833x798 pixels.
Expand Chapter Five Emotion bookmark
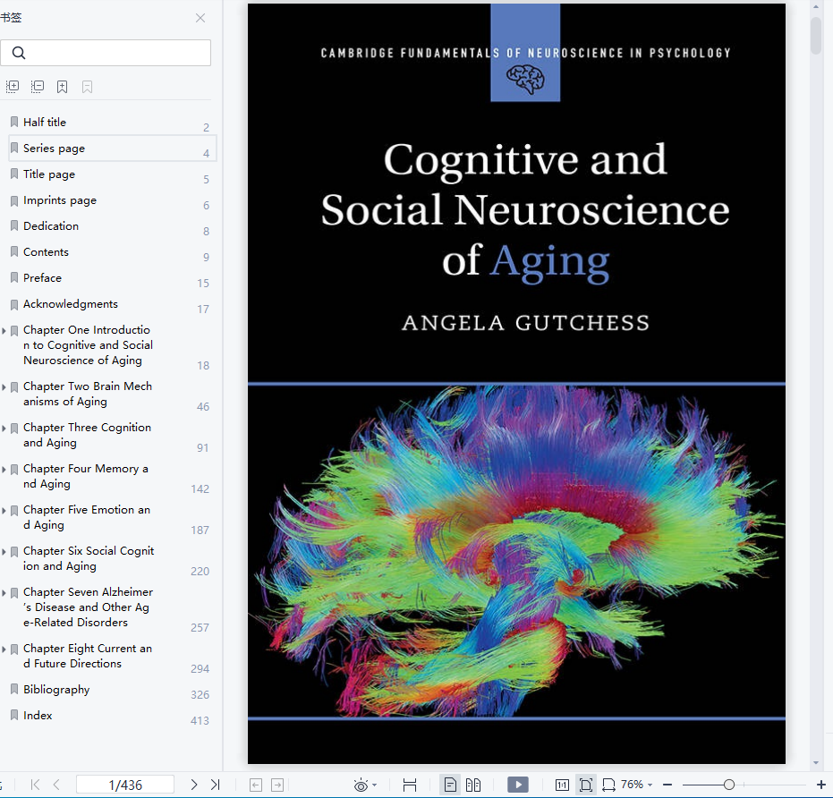click(4, 511)
